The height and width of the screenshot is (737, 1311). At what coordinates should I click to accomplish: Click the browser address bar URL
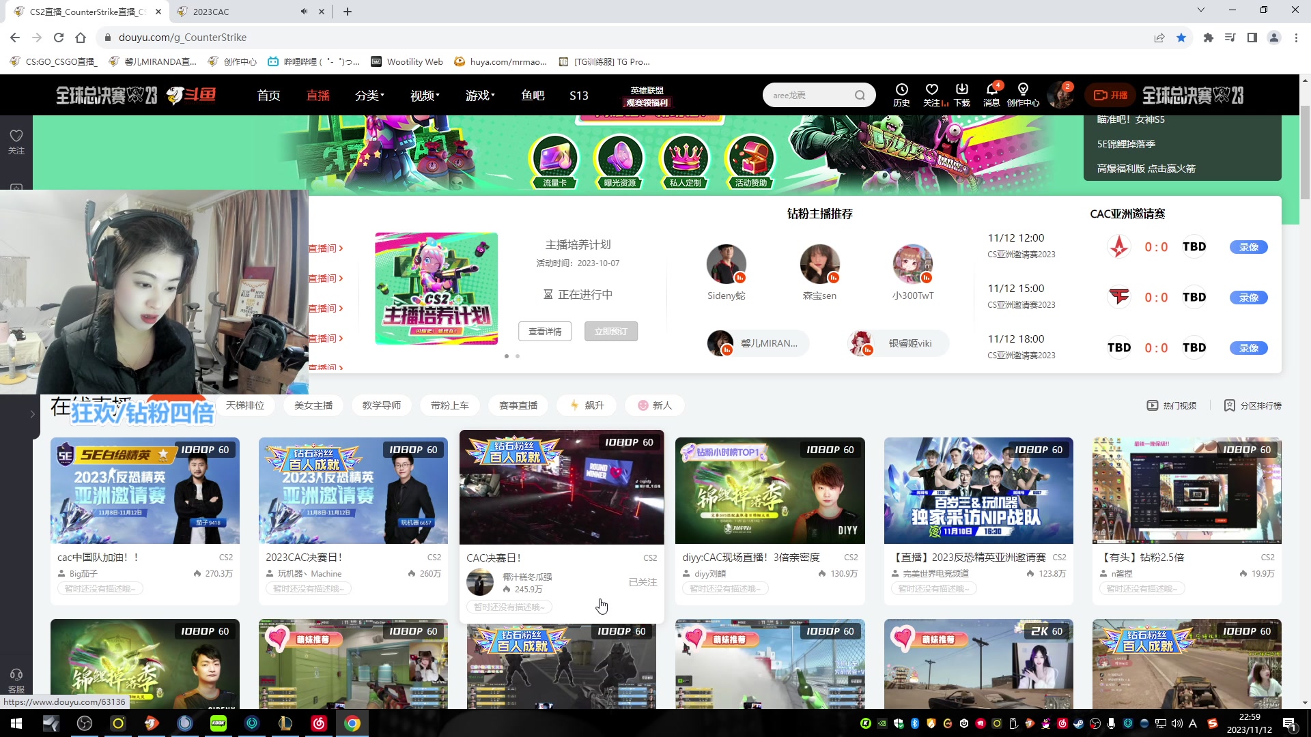[182, 38]
